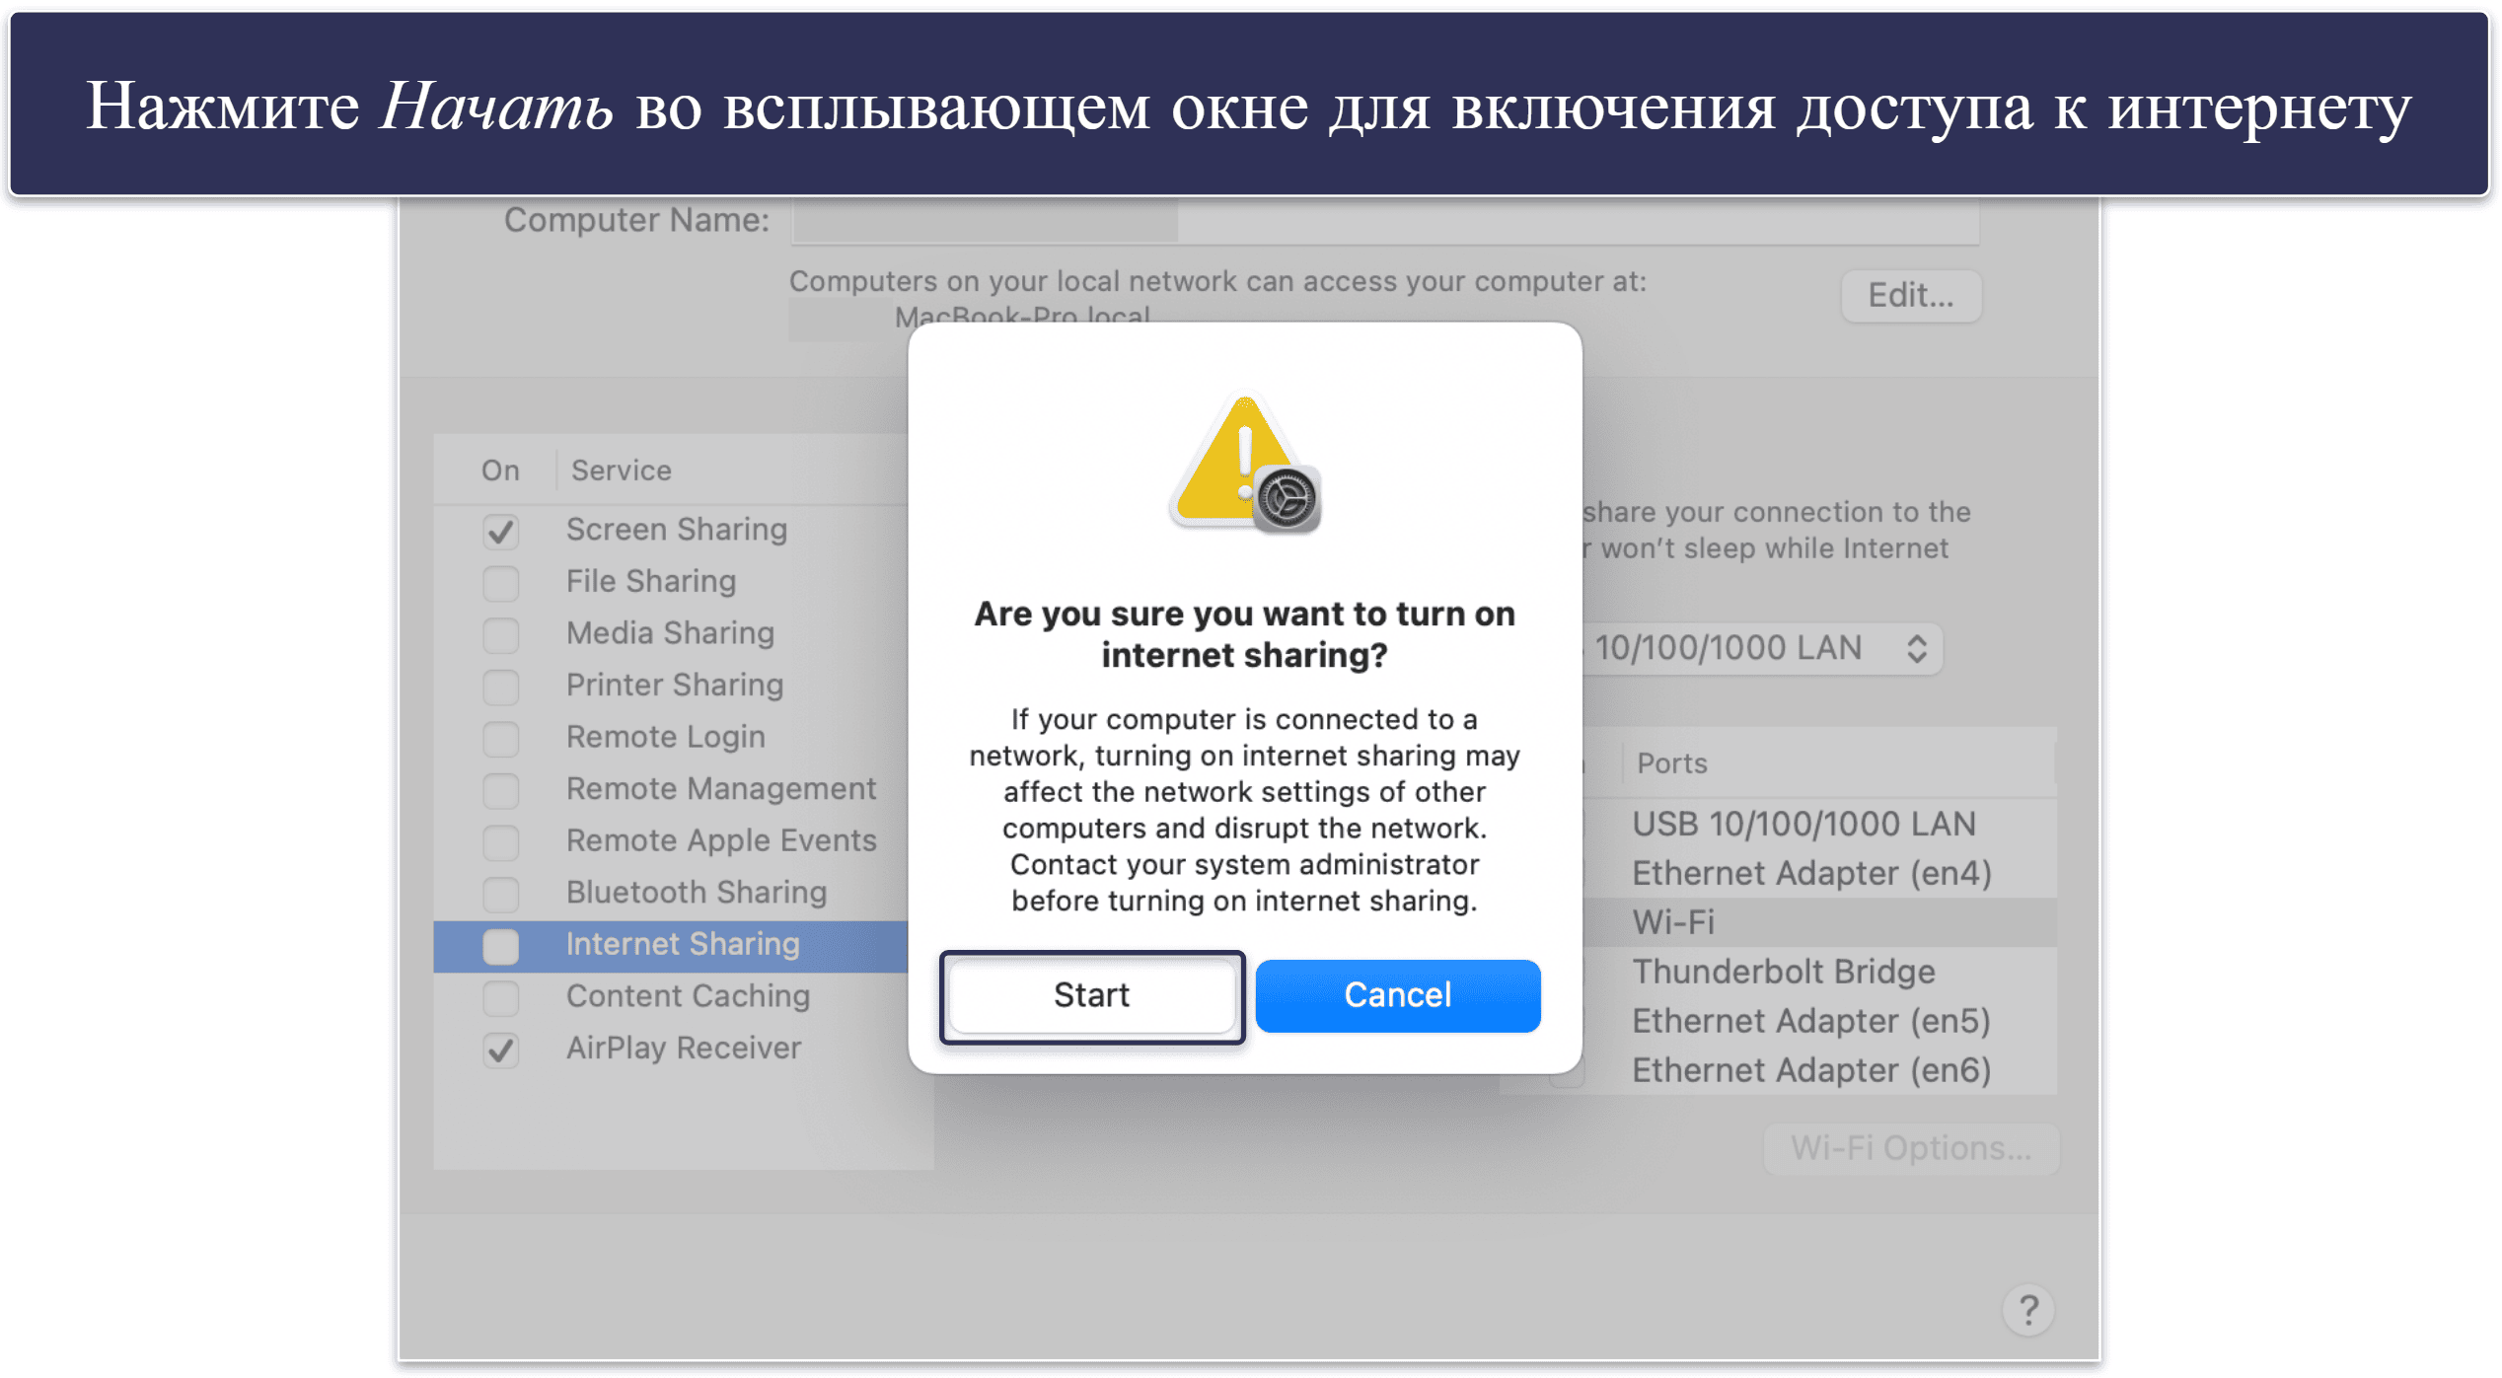Enable the Remote Login checkbox

click(x=500, y=739)
